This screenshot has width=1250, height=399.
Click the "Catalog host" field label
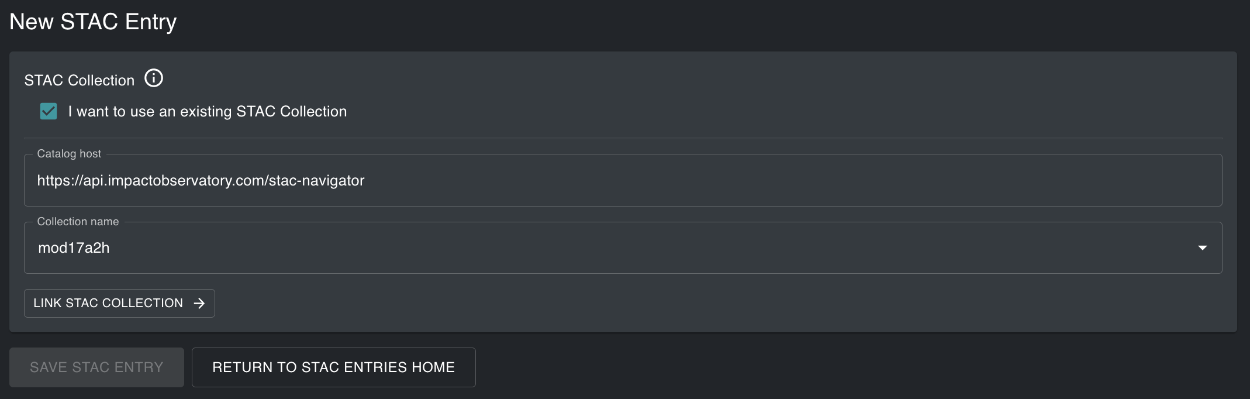tap(69, 154)
